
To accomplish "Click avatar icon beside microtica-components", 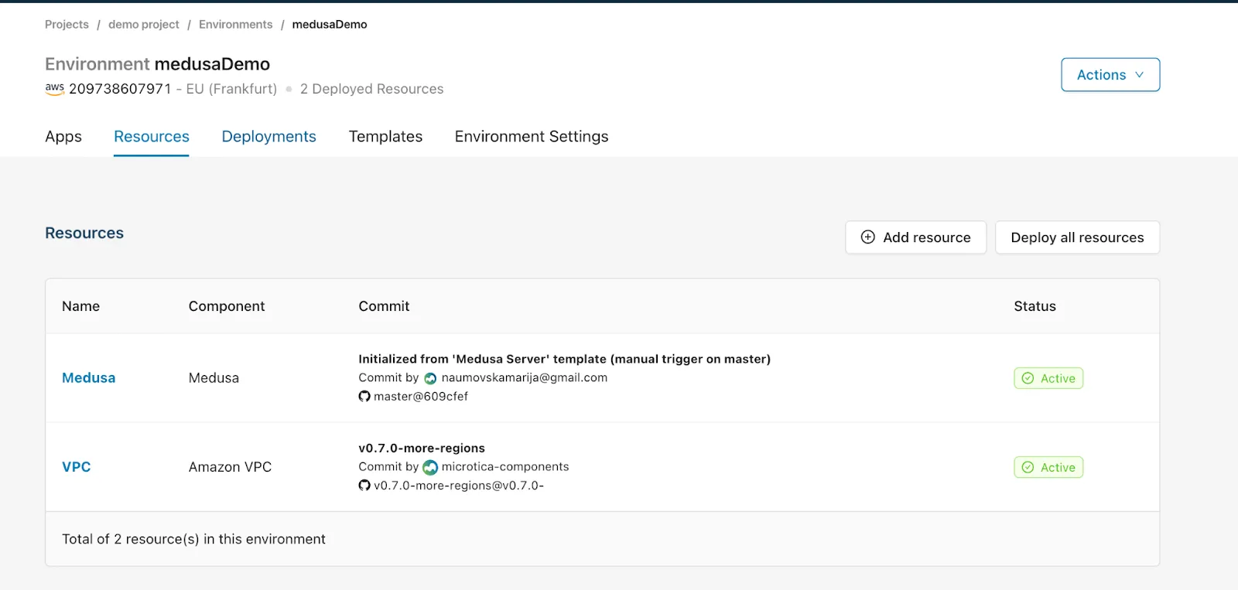I will coord(430,468).
